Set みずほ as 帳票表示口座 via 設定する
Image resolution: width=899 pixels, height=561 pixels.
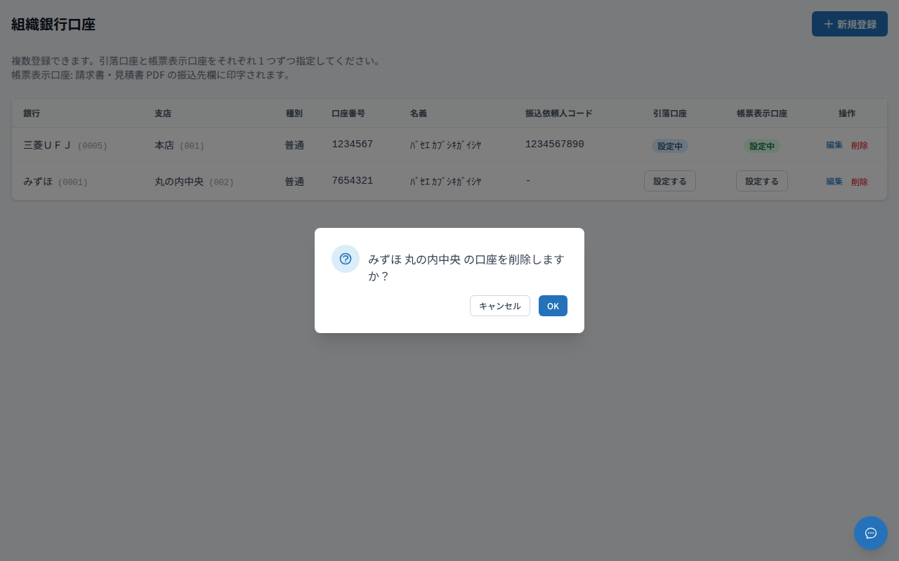coord(762,181)
